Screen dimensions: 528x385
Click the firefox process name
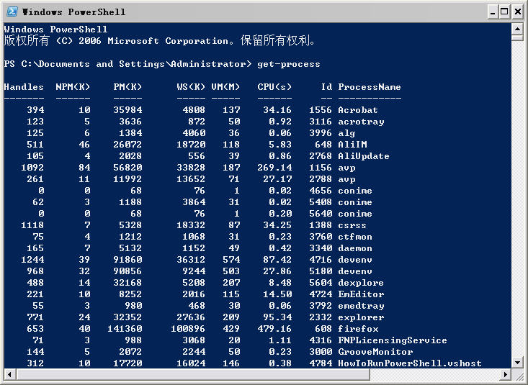pos(358,328)
